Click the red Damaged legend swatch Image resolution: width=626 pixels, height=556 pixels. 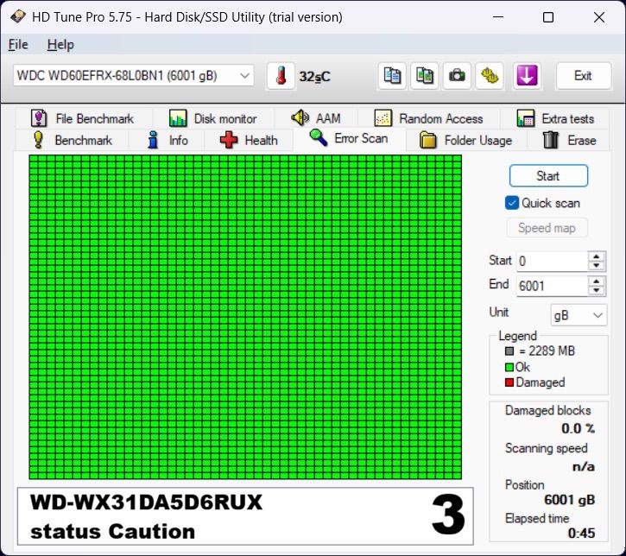pos(509,382)
